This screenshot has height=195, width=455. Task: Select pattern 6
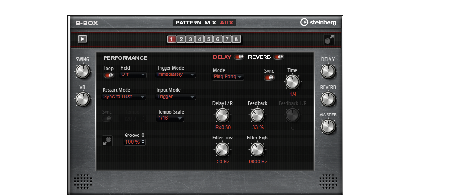218,40
